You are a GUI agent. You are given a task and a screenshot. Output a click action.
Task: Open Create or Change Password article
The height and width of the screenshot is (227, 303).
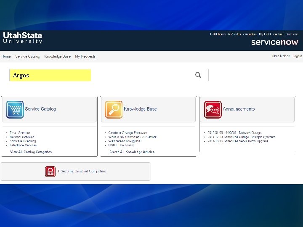(128, 132)
